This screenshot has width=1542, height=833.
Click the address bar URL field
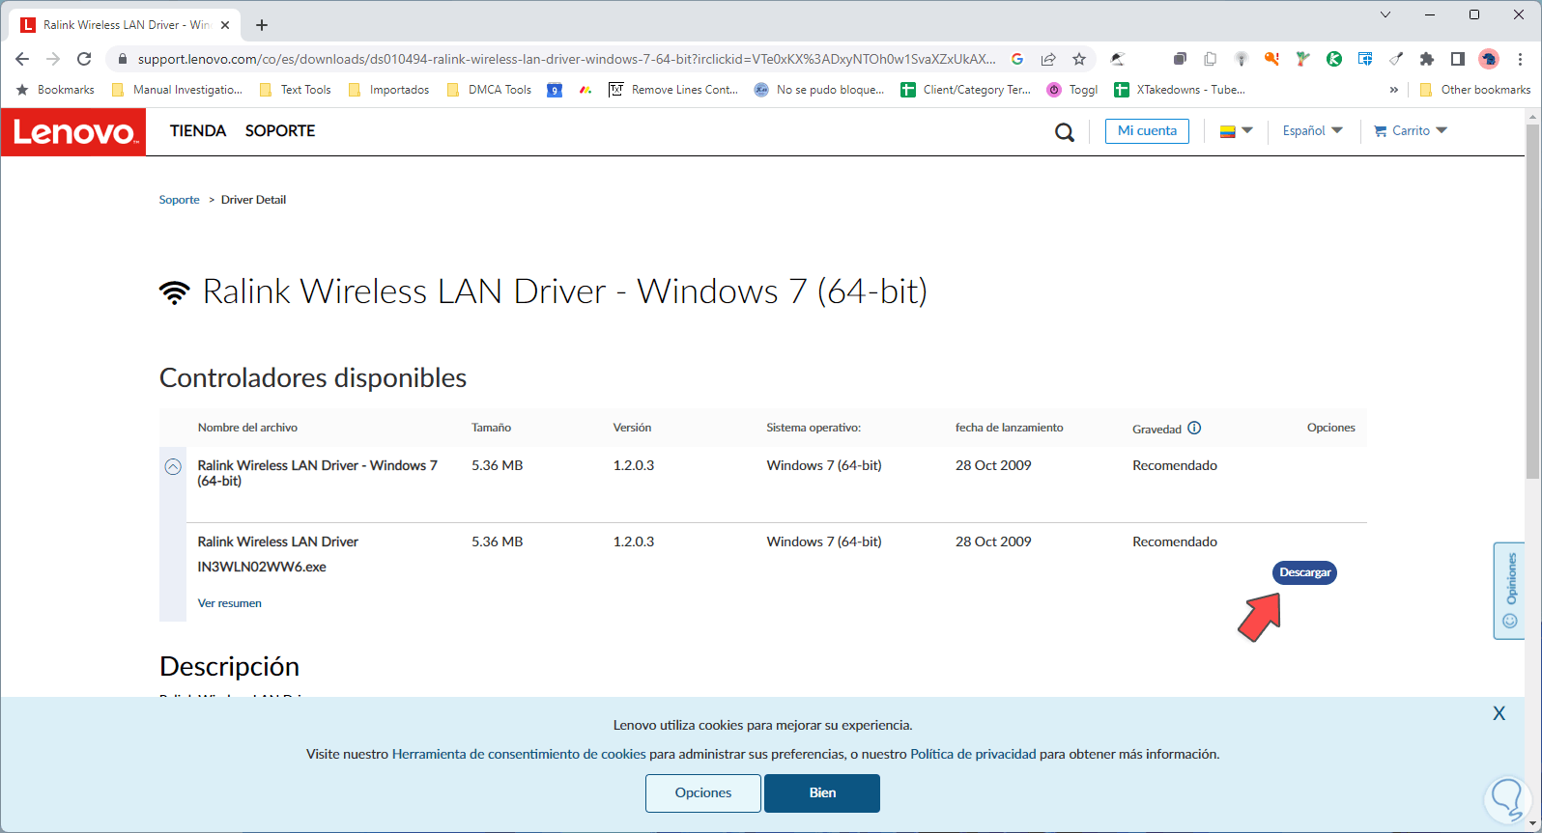(x=566, y=59)
